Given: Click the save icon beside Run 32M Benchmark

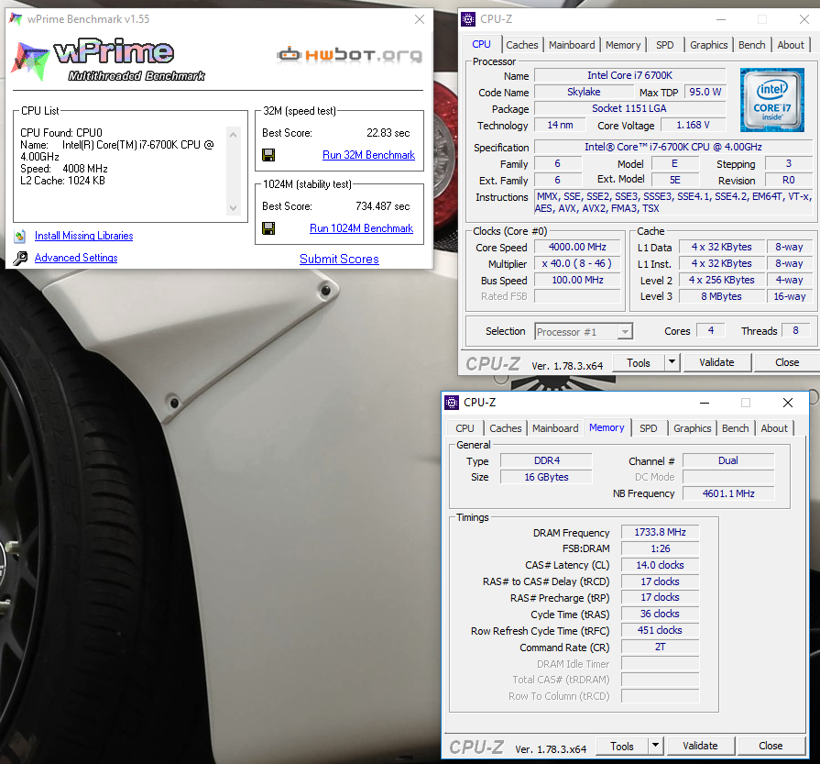Looking at the screenshot, I should (x=268, y=155).
